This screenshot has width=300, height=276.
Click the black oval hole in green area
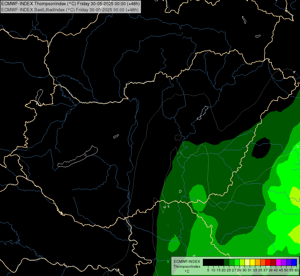click(x=261, y=148)
